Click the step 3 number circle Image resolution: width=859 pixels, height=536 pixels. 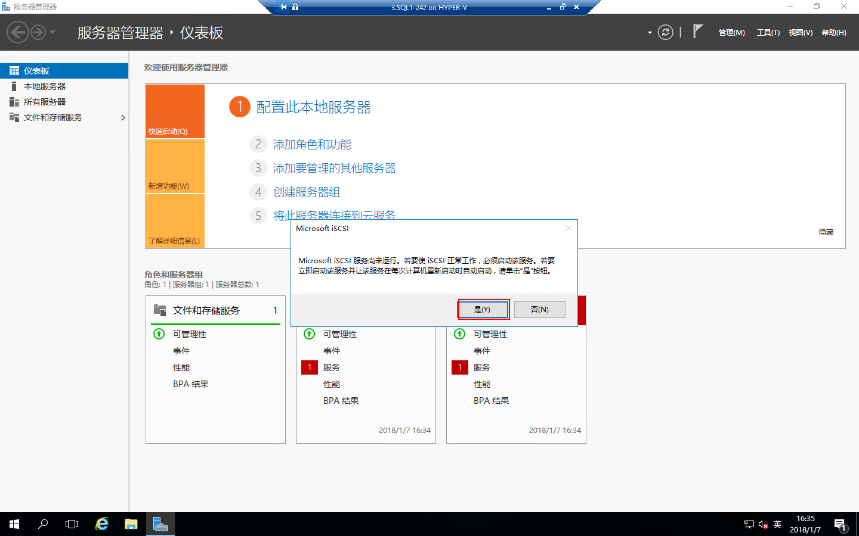[x=258, y=168]
